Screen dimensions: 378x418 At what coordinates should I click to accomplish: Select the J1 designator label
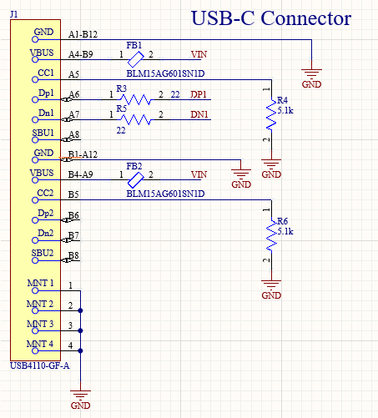tap(14, 14)
